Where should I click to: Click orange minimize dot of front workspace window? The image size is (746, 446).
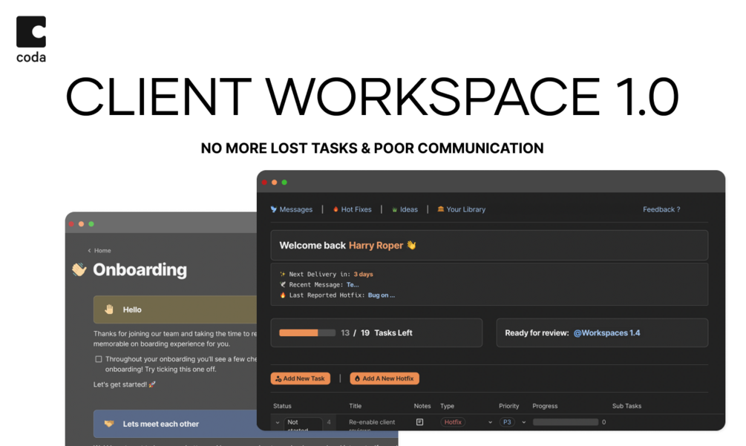pyautogui.click(x=275, y=182)
